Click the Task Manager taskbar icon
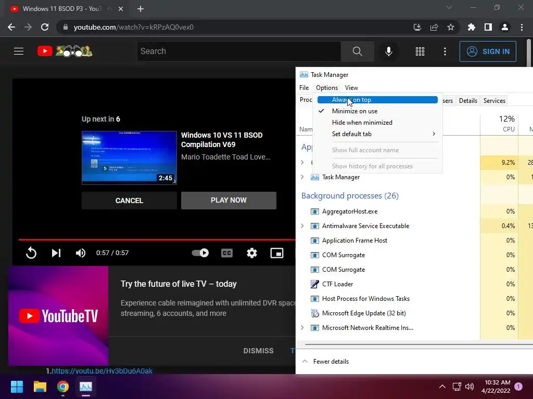Screen dimensions: 533x399 [x=86, y=387]
